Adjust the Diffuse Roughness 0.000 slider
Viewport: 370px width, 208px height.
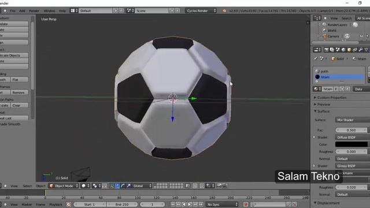tap(351, 151)
